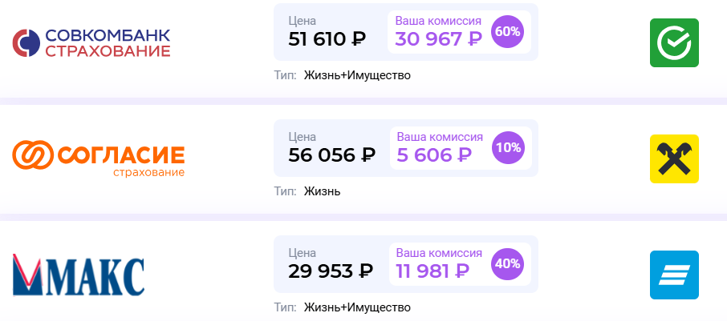727x321 pixels.
Task: Open the Soglasie Insurance logo
Action: 98,157
